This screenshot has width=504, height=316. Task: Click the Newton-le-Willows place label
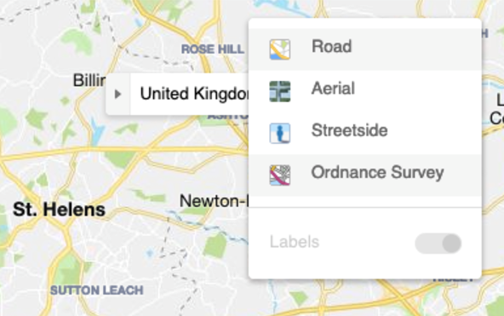pyautogui.click(x=214, y=201)
